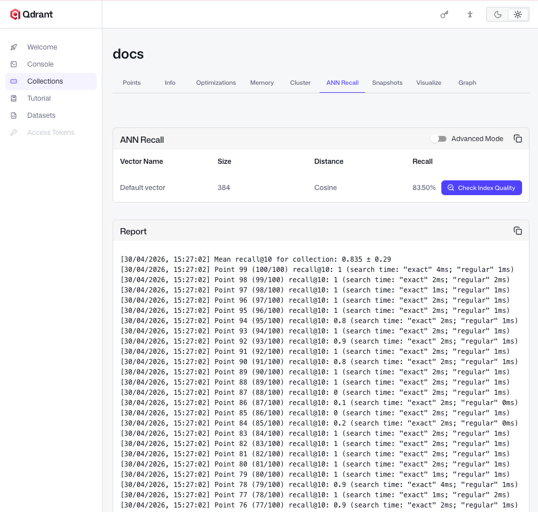The width and height of the screenshot is (538, 512).
Task: Open the Cluster tab
Action: pos(300,82)
